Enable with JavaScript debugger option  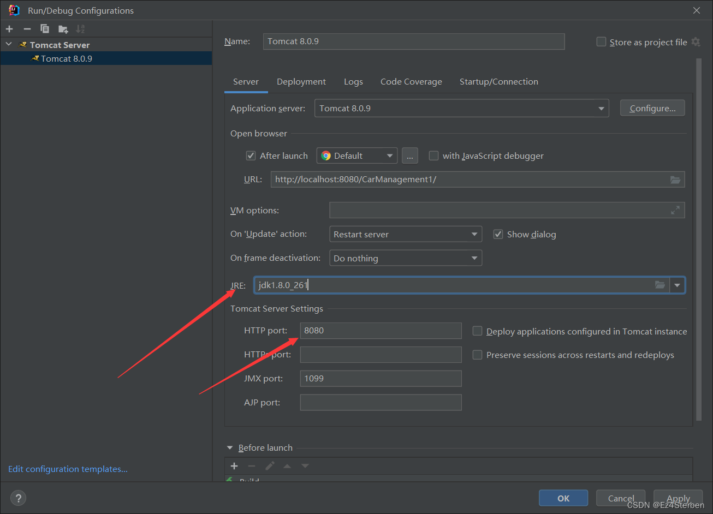[x=433, y=156]
